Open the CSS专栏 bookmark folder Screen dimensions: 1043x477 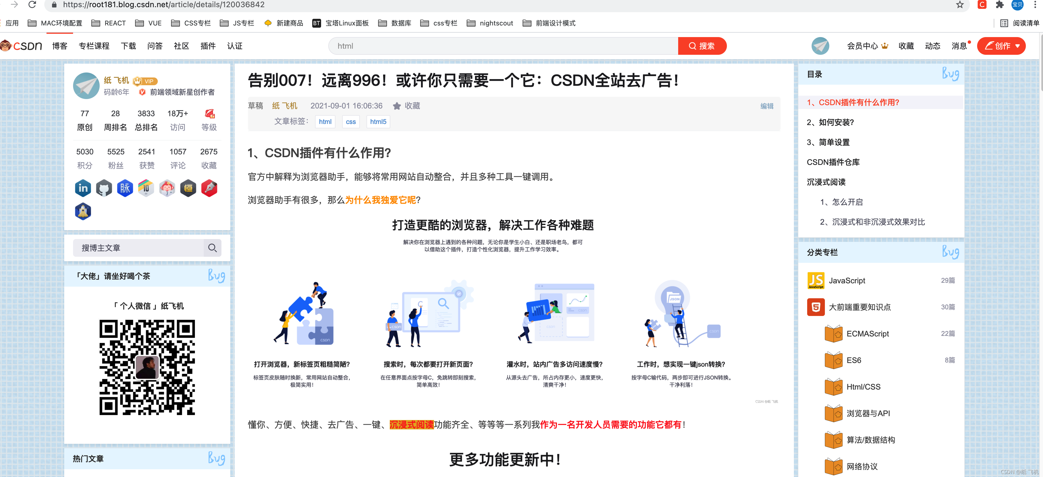pos(191,23)
